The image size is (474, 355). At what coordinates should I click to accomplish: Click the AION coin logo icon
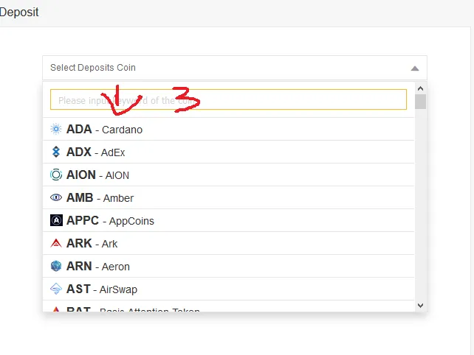pyautogui.click(x=56, y=175)
